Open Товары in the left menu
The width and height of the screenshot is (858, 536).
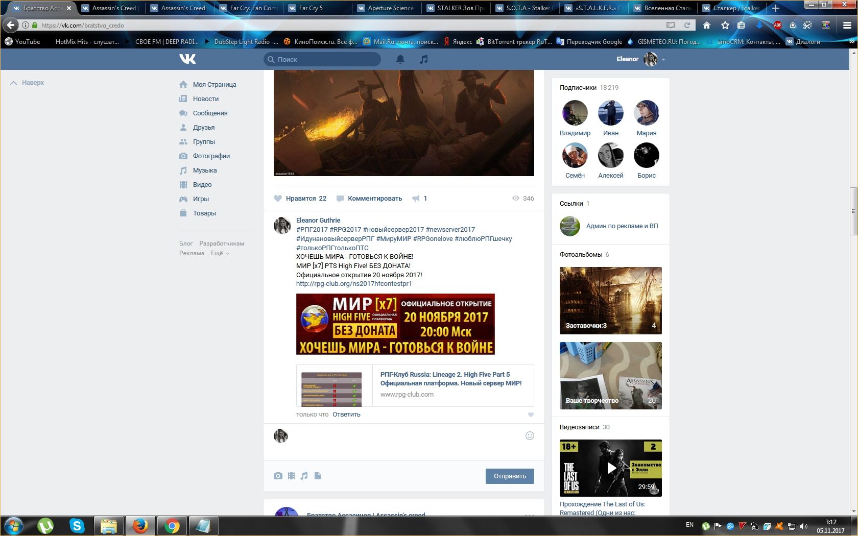click(198, 213)
